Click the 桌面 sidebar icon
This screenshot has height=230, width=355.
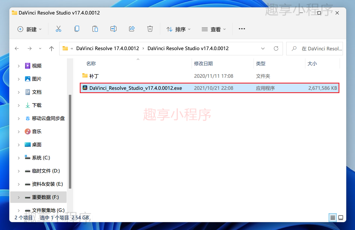point(27,145)
